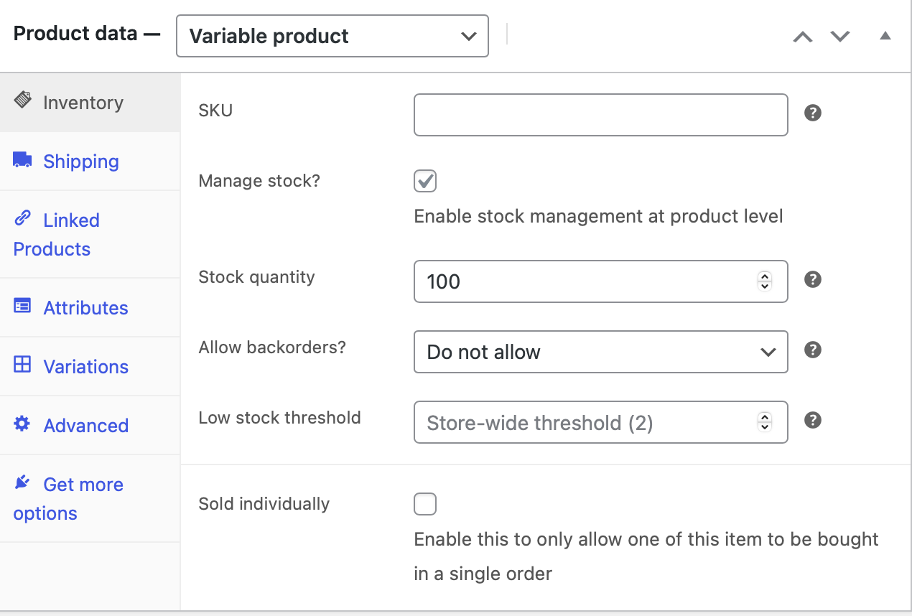This screenshot has width=912, height=616.
Task: Click the Low stock threshold input field
Action: tap(601, 422)
